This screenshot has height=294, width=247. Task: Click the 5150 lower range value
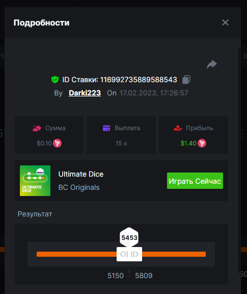(x=116, y=276)
